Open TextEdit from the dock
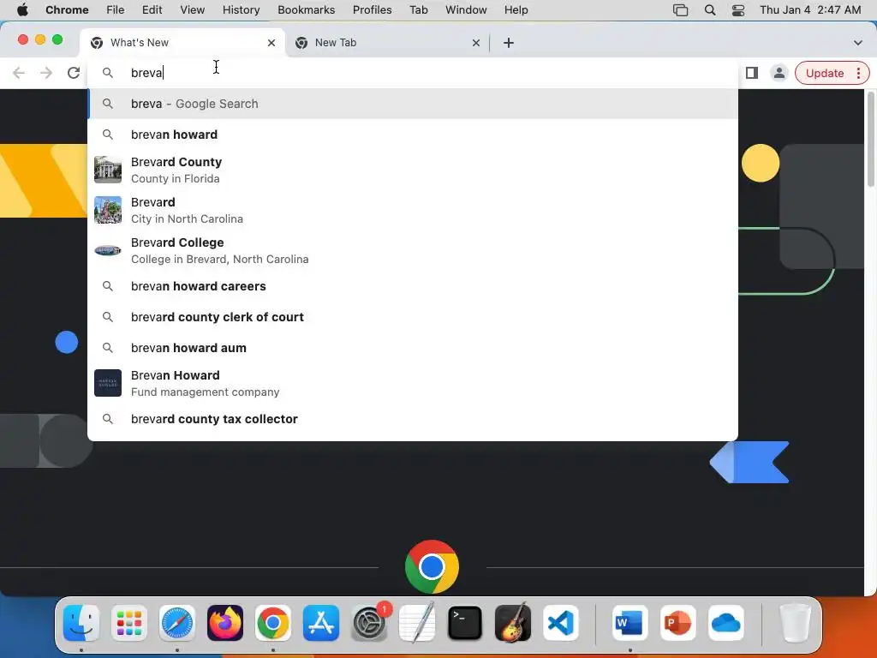 click(417, 623)
